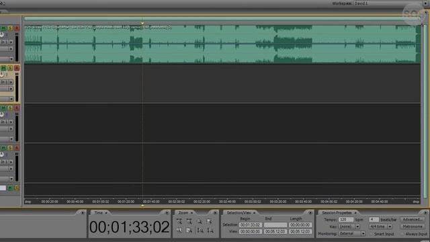
Task: Solo track 3
Action: click(10, 108)
